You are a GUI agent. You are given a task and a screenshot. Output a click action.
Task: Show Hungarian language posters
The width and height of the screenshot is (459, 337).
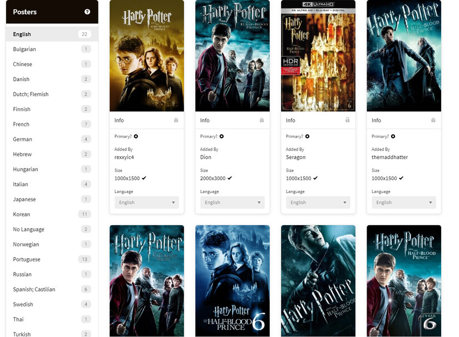click(52, 170)
